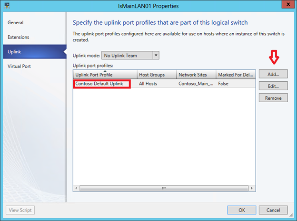Click the Add... button

coord(273,74)
